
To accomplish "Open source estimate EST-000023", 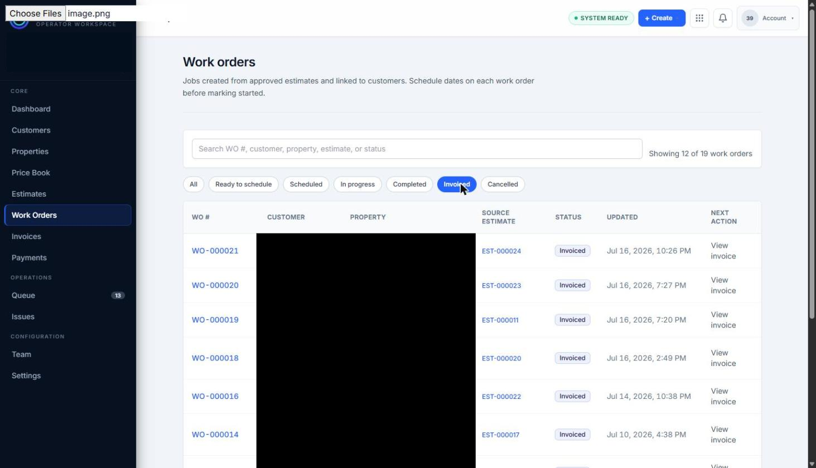I will pyautogui.click(x=501, y=286).
